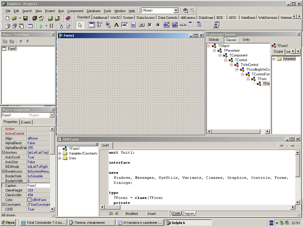Viewport: 303px width, 227px height.
Task: Click the Пуск start button
Action: coord(8,223)
